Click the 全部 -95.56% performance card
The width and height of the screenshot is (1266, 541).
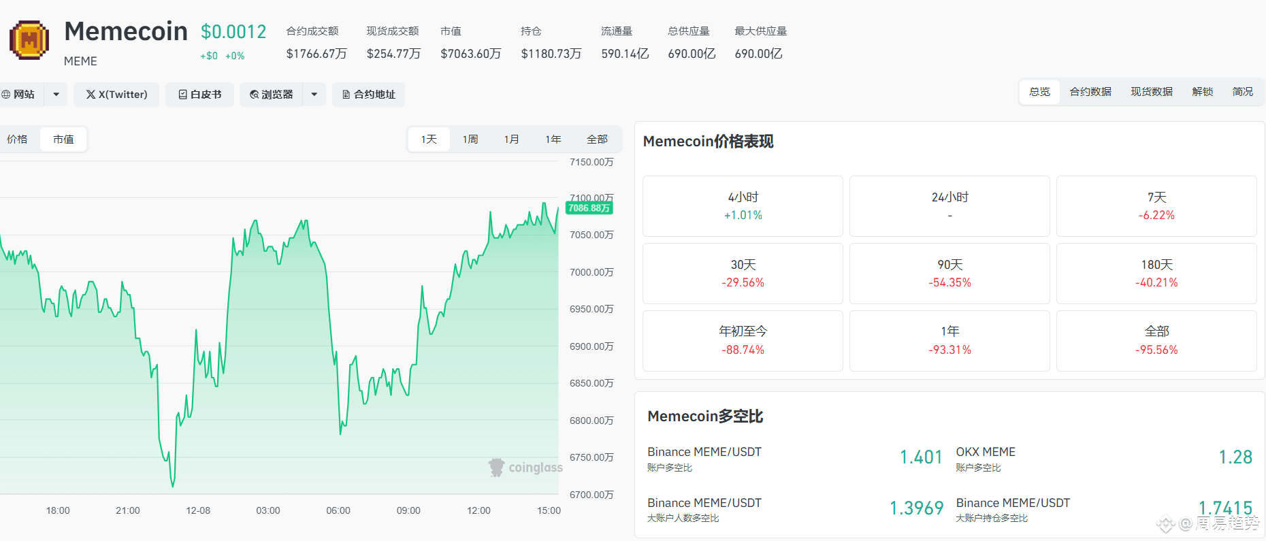point(1156,341)
